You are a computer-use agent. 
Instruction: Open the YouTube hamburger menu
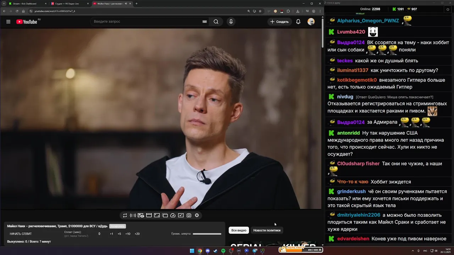click(x=8, y=22)
